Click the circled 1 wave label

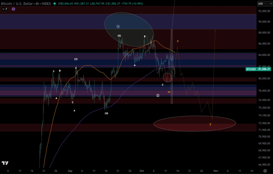coord(118,26)
